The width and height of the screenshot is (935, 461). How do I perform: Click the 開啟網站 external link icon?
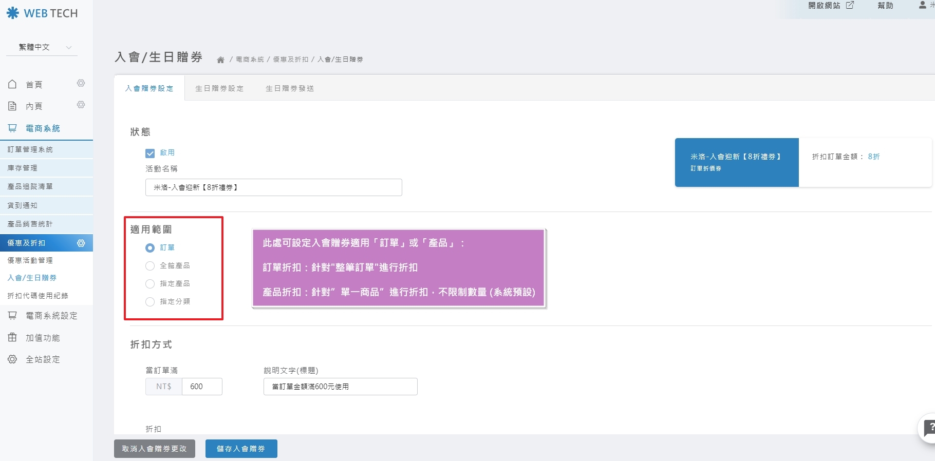(850, 5)
